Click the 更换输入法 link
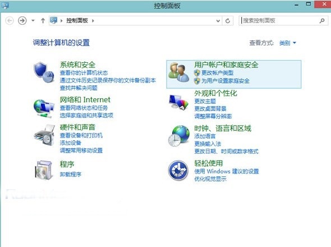Image resolution: width=331 pixels, height=247 pixels. [x=208, y=144]
